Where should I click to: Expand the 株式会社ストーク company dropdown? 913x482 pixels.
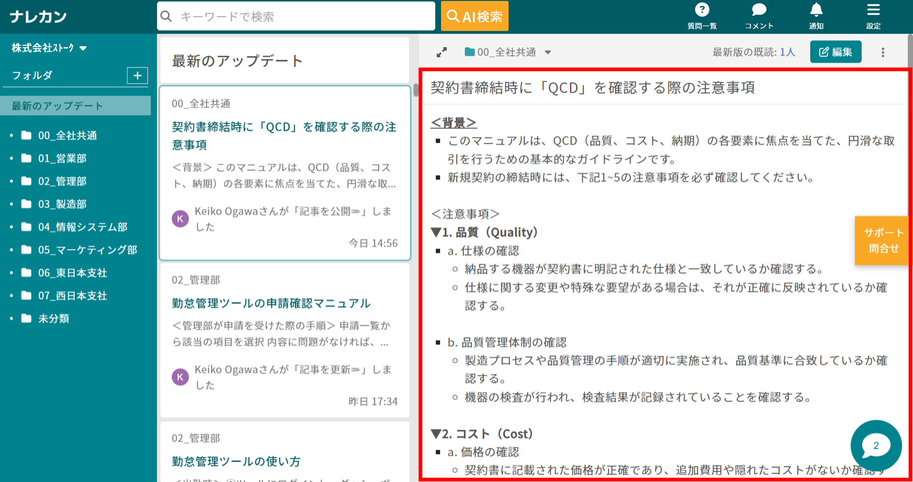pyautogui.click(x=49, y=48)
